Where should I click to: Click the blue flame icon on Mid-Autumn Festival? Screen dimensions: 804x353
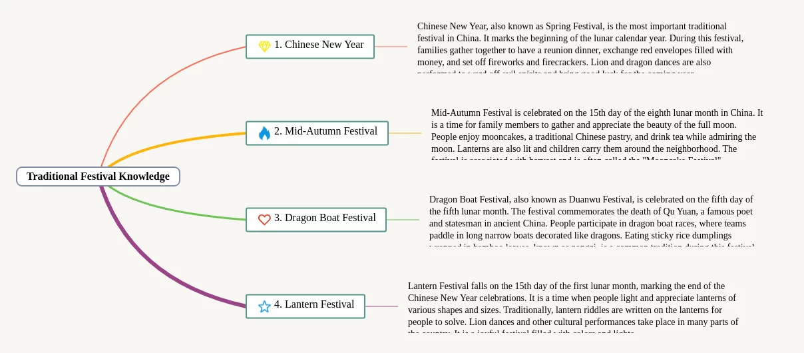coord(264,133)
